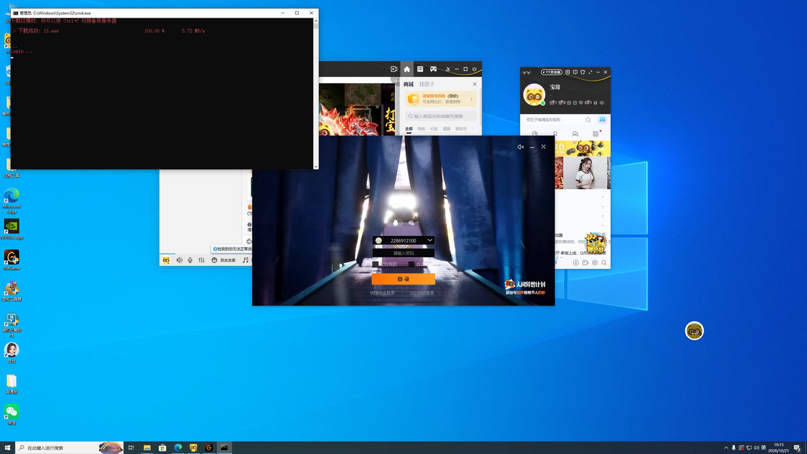Viewport: 807px width, 454px height.
Task: Tick the remember password checkbox
Action: (x=376, y=264)
